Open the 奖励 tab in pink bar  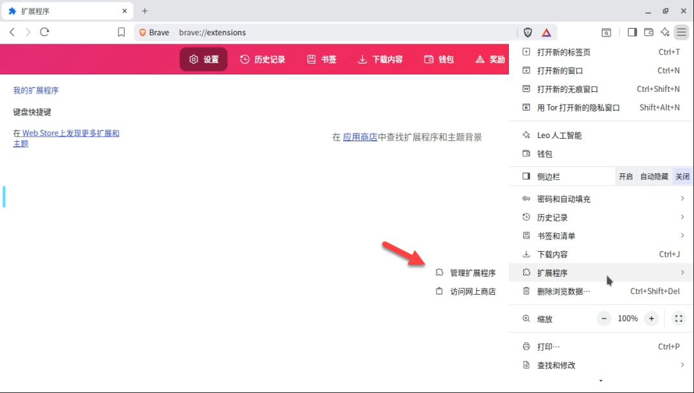[x=490, y=59]
